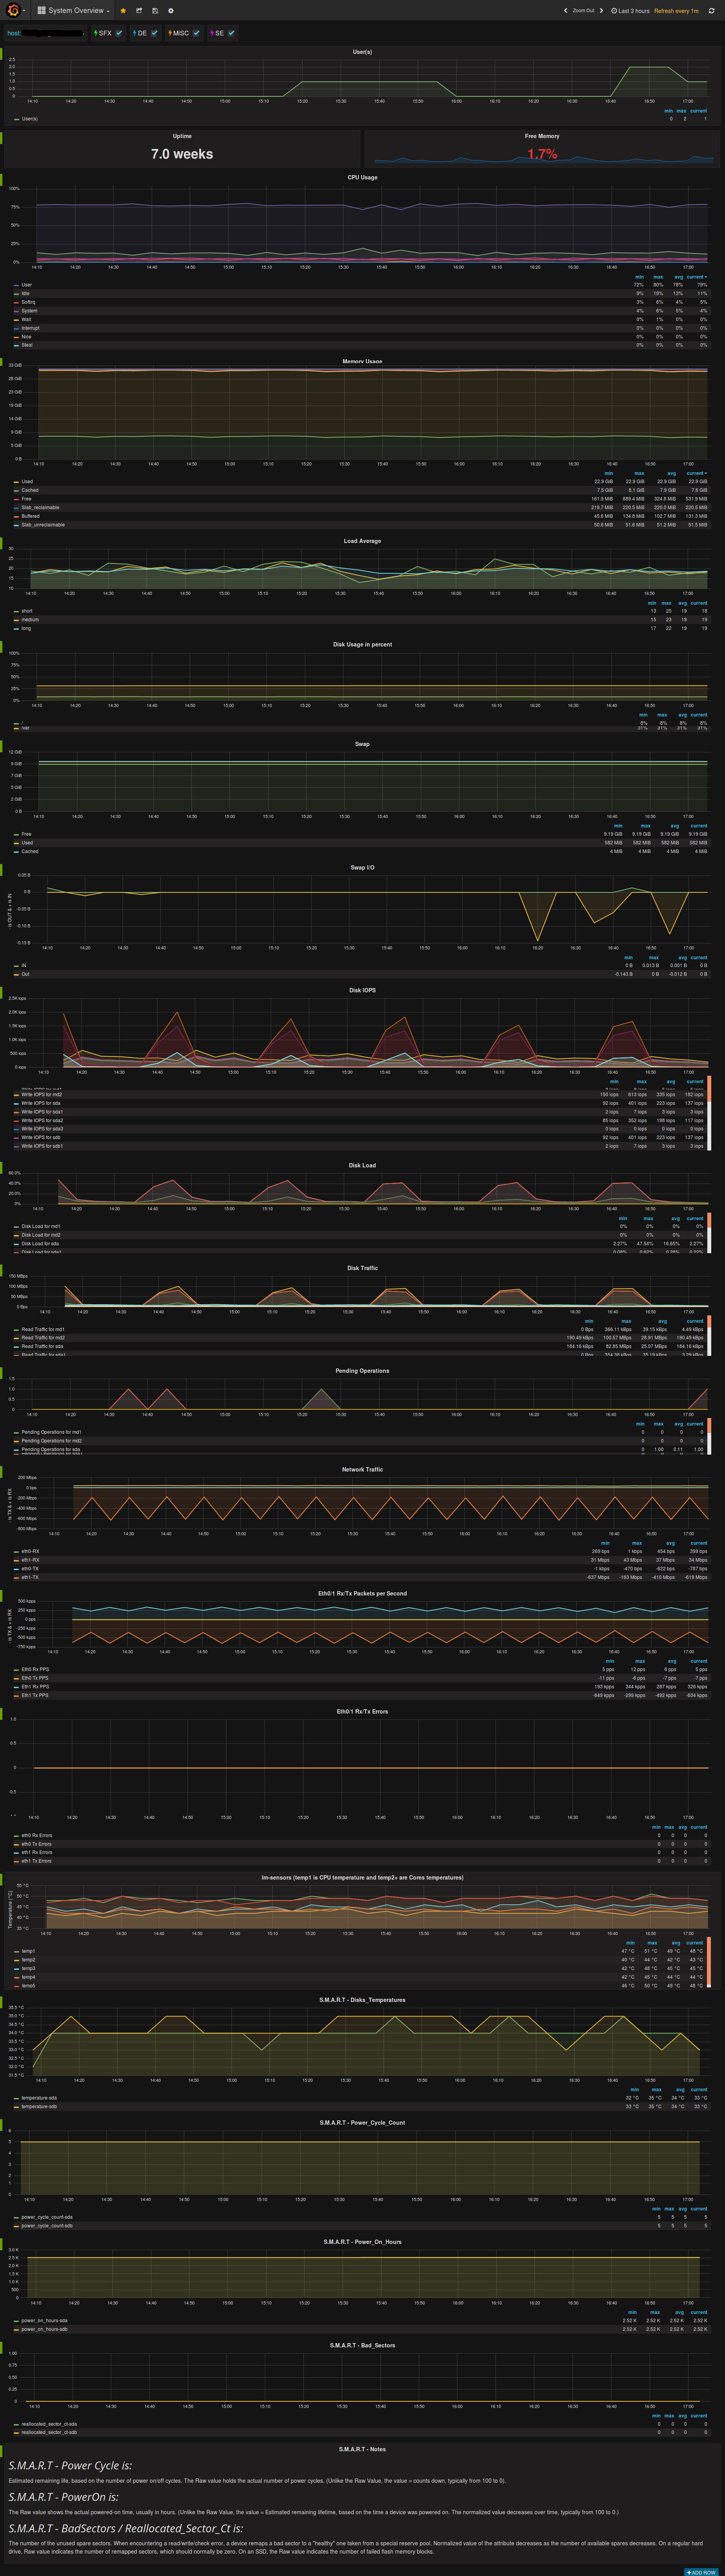Select 'Steal' entry in CPU Usage legend

[27, 345]
